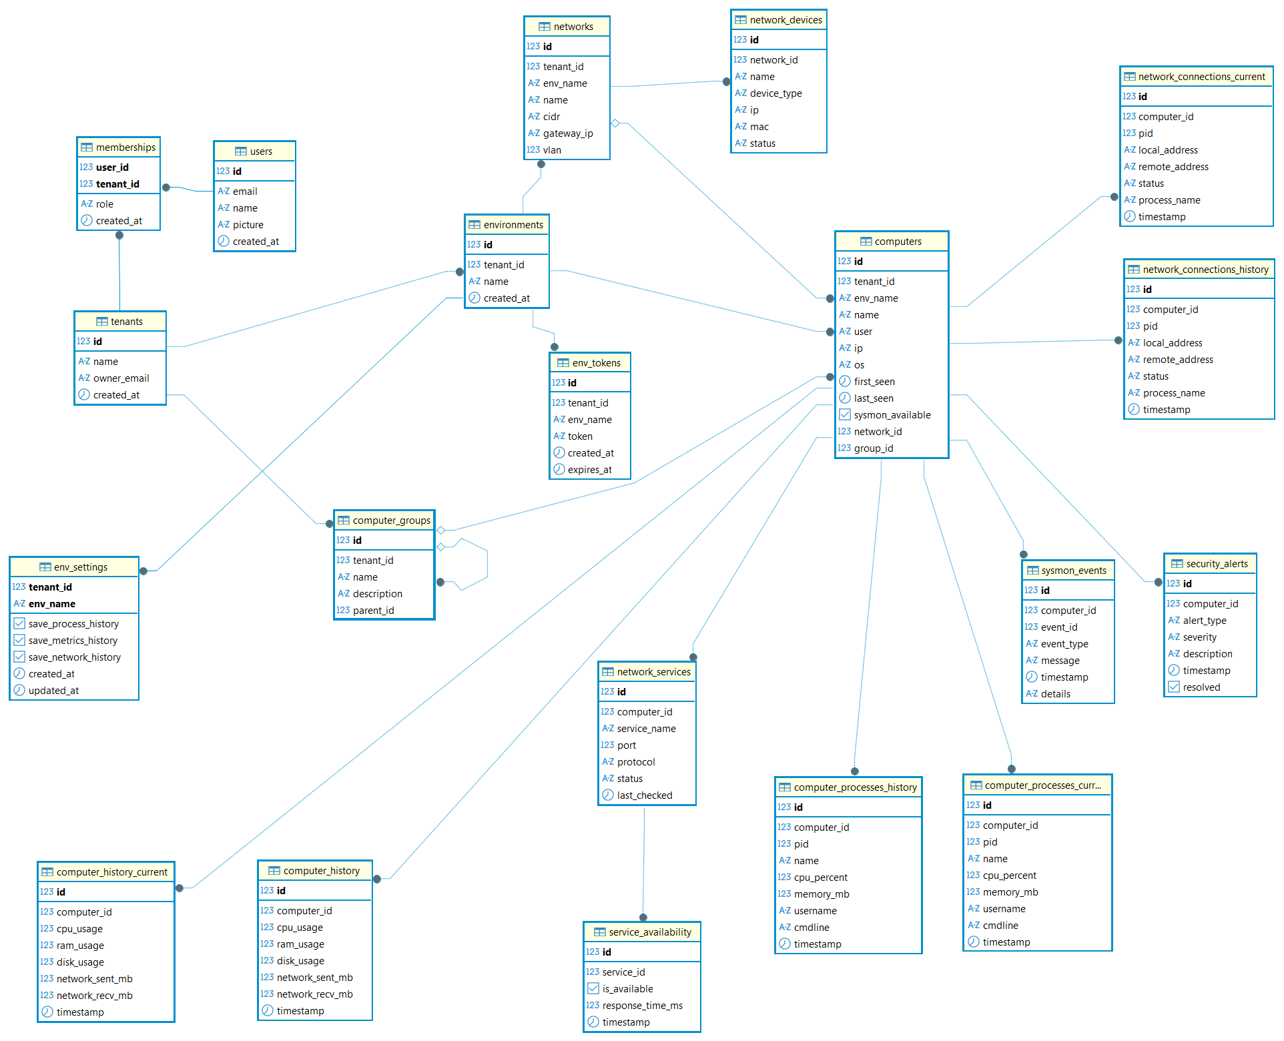Click the network_connections_history table icon

[1134, 270]
